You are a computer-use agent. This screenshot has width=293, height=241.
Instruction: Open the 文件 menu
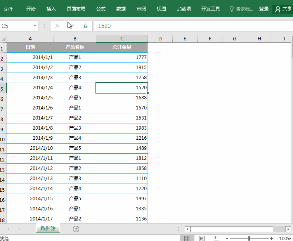coord(8,9)
